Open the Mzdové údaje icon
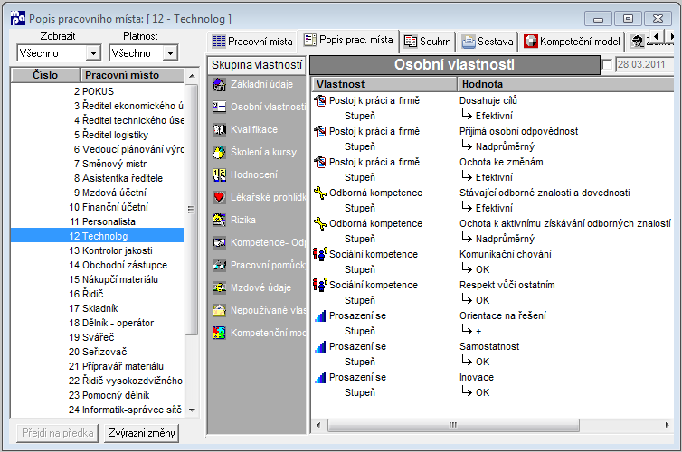Viewport: 682px width, 452px height. 219,287
